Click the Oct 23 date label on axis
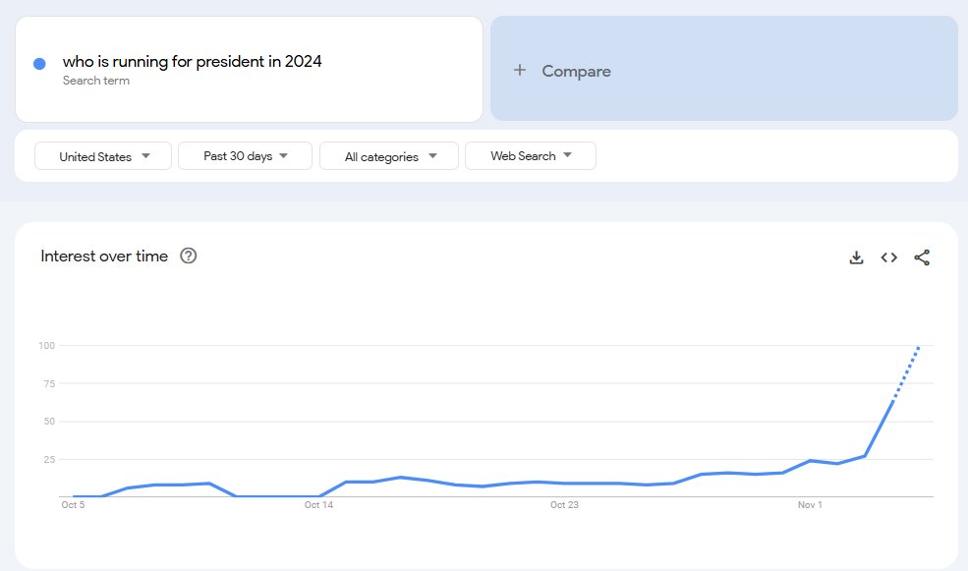Viewport: 968px width, 571px height. point(564,505)
